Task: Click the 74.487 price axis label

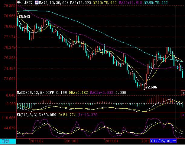Action: coord(10,68)
